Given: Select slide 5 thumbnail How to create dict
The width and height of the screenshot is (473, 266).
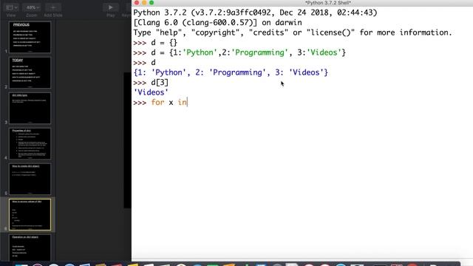Looking at the screenshot, I should [30, 179].
